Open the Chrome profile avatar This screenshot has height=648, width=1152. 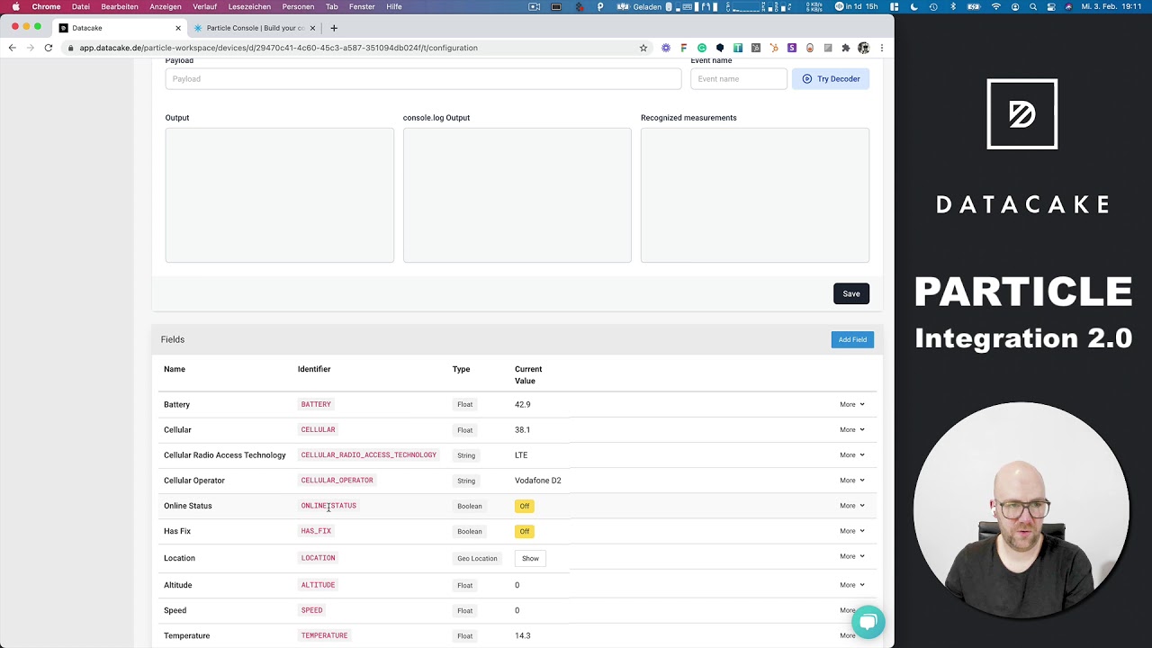point(864,48)
